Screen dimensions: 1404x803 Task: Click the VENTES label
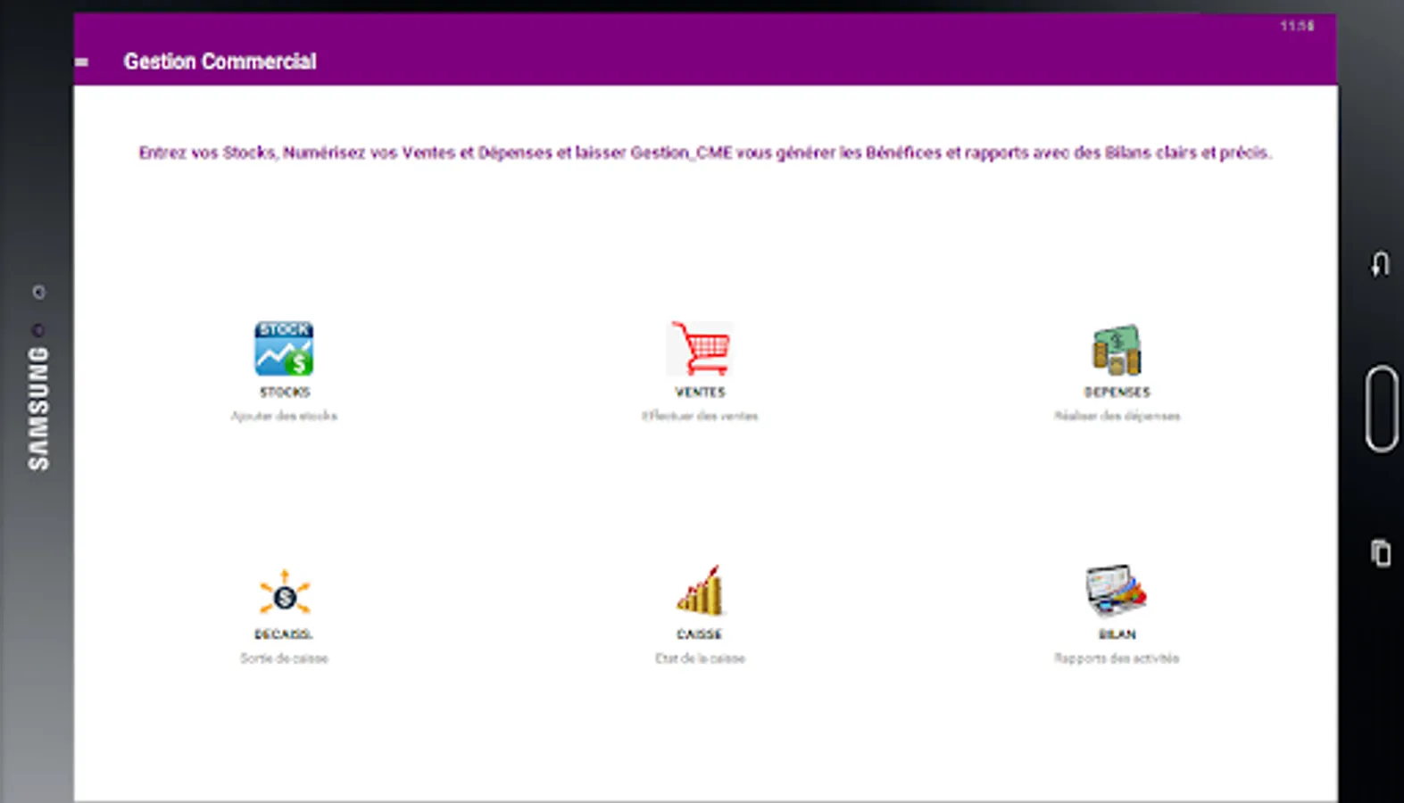coord(701,392)
